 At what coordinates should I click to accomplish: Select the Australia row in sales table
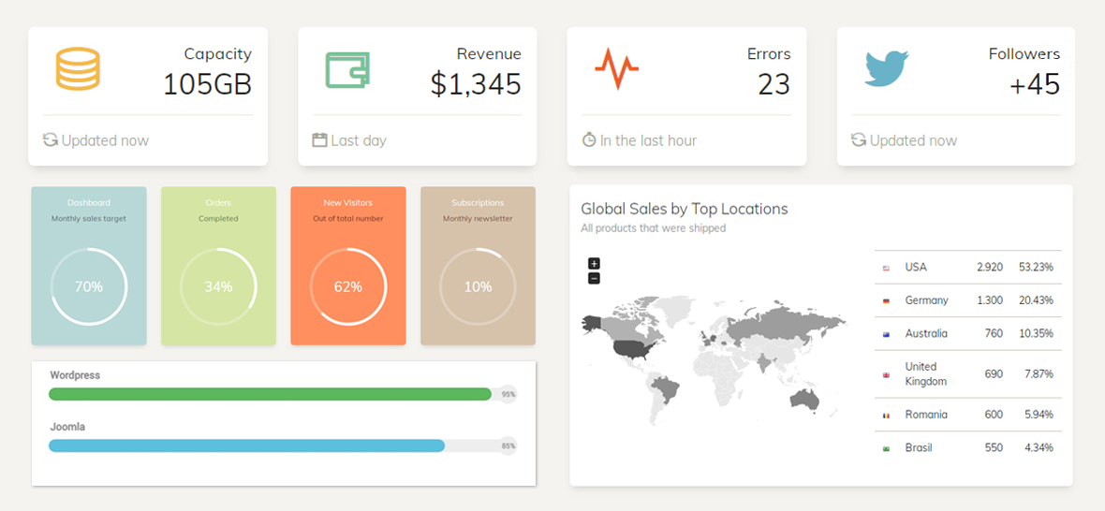[x=967, y=333]
